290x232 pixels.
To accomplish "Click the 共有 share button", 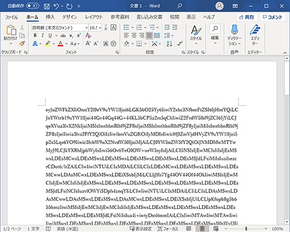I will (247, 17).
